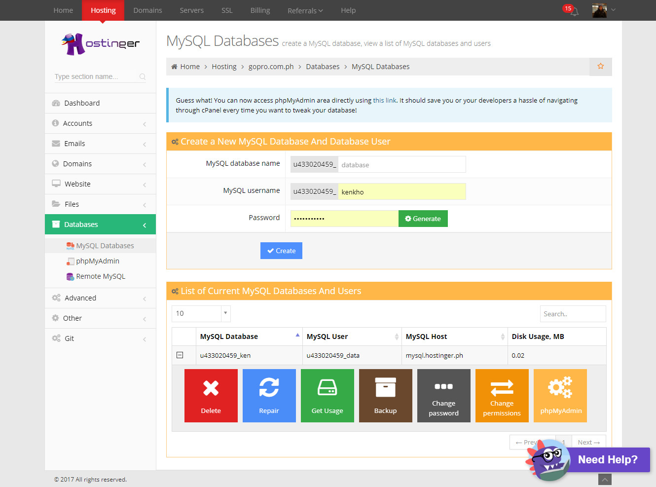Open the notifications bell icon

pos(574,11)
